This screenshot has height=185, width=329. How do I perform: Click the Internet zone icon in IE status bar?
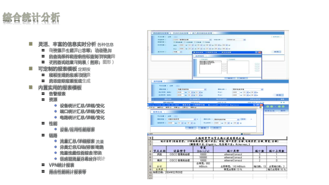tap(242, 134)
